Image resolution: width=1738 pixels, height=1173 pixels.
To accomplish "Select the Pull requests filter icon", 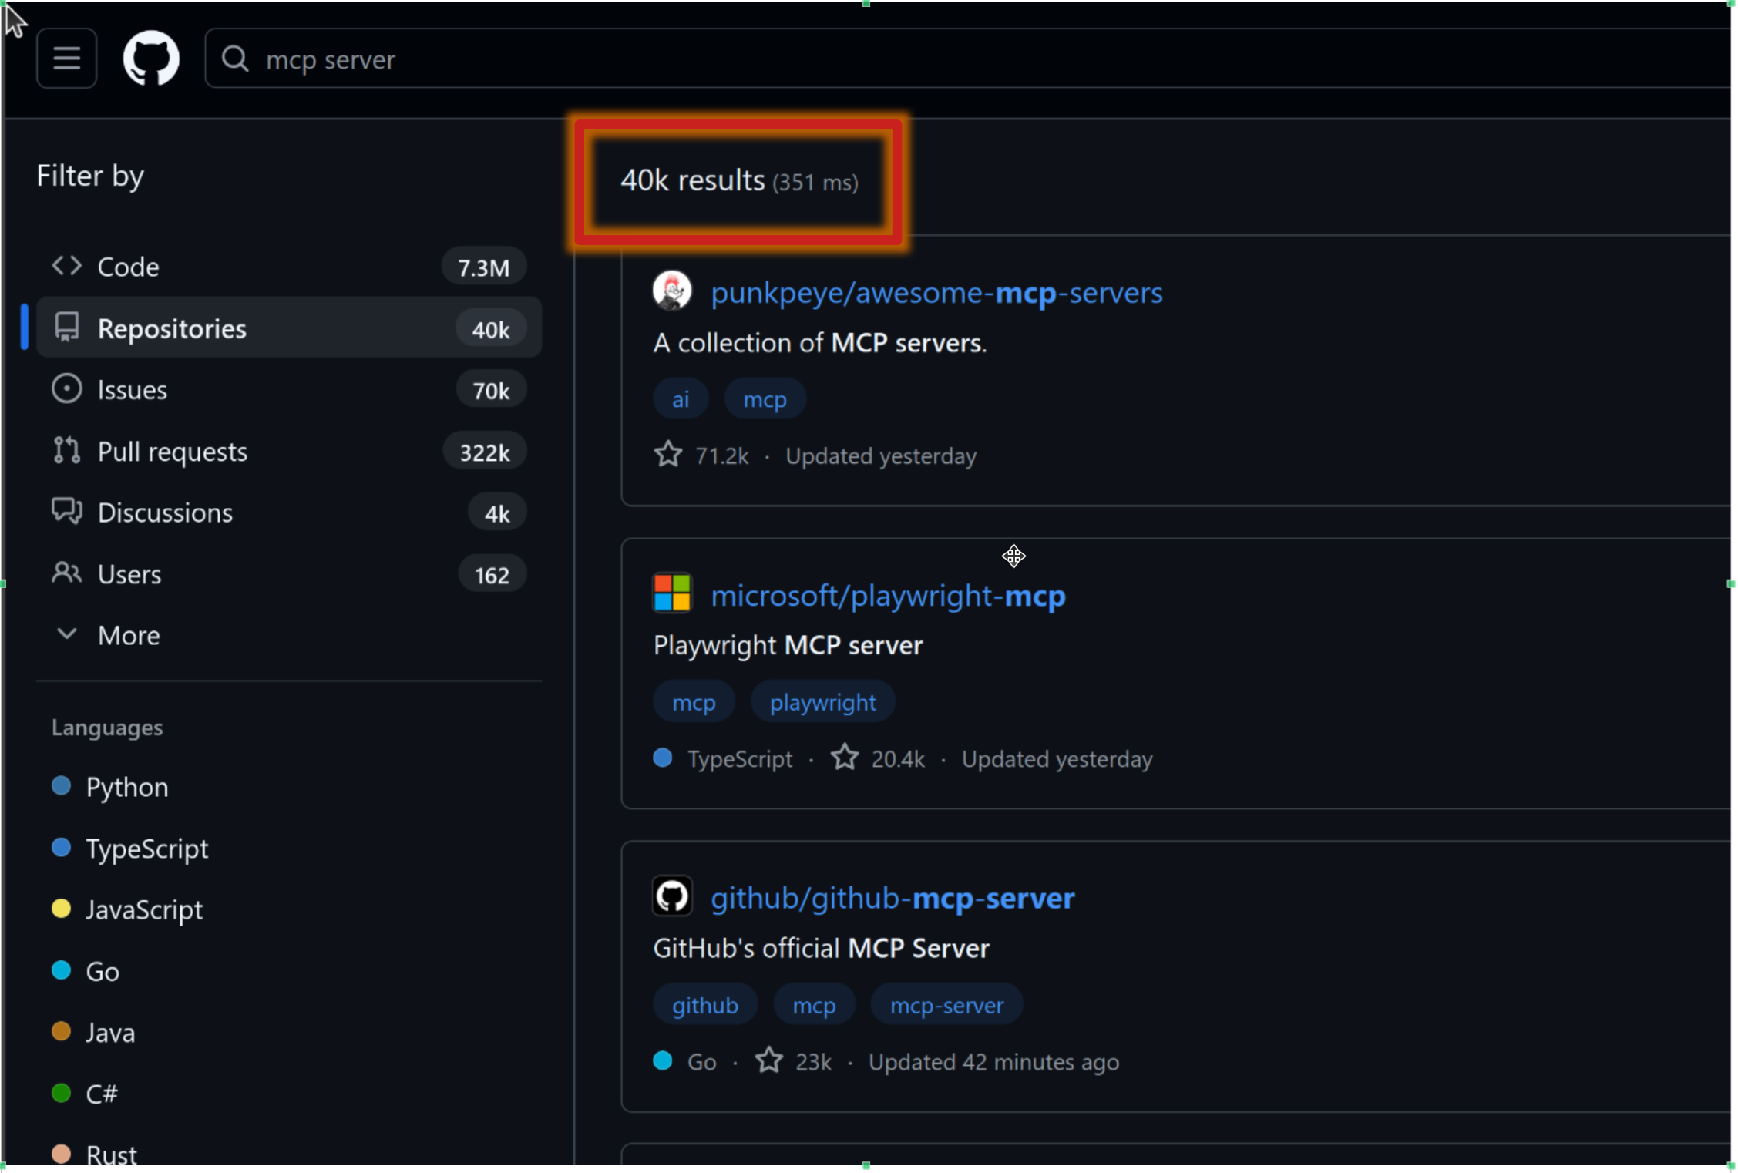I will (66, 450).
